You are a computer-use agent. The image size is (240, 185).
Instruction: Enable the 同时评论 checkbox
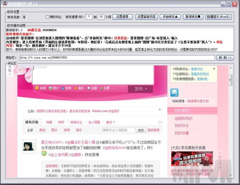point(48,17)
